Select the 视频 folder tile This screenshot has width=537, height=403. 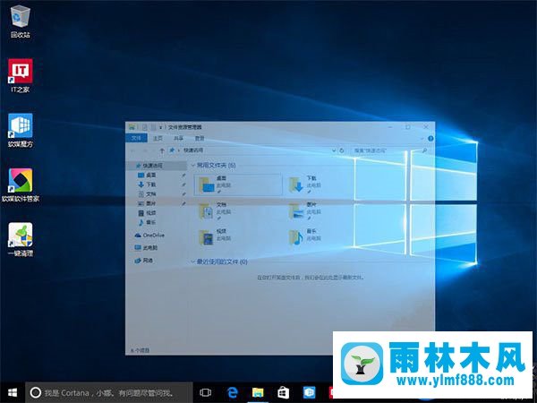(x=217, y=237)
